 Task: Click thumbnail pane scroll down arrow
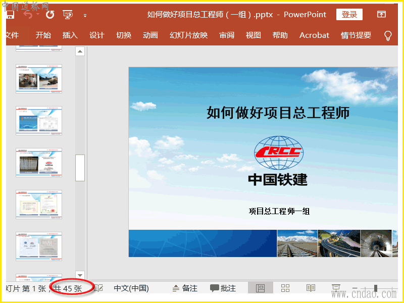coord(80,275)
